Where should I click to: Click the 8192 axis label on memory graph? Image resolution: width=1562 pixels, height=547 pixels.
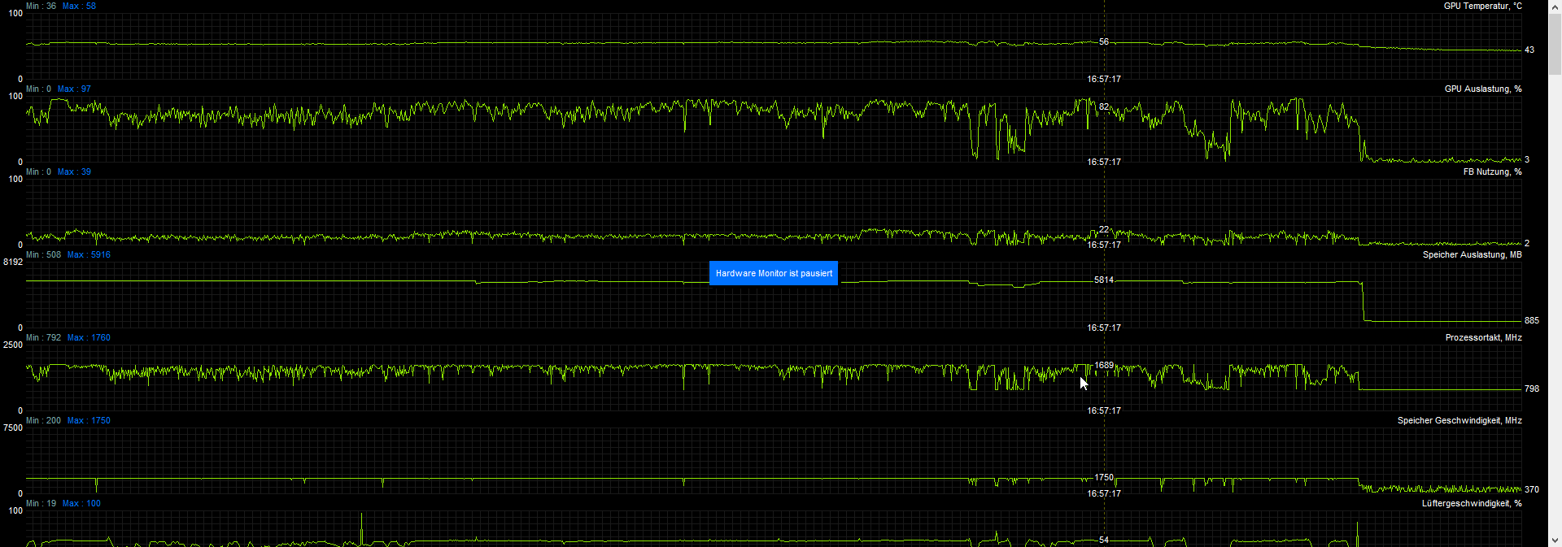point(13,262)
